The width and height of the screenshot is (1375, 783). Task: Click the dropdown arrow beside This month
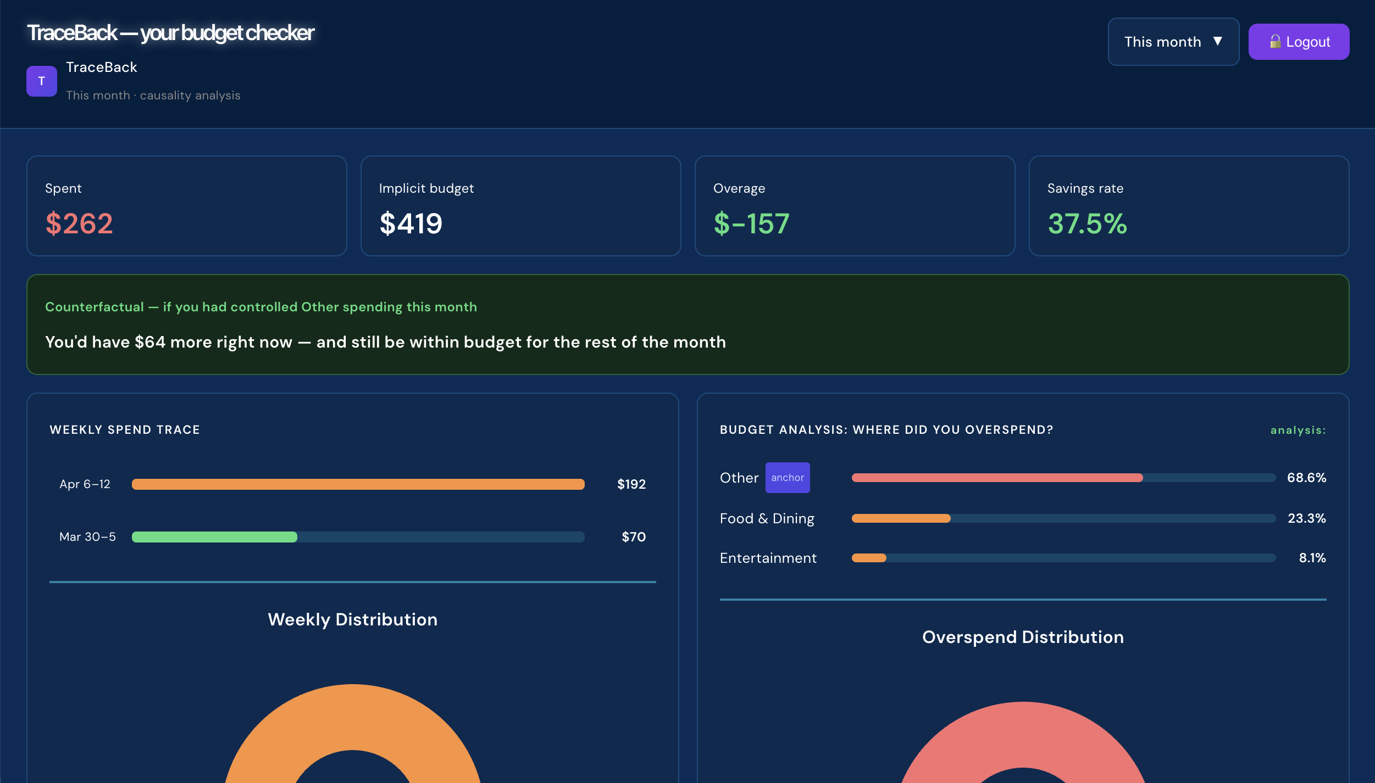pos(1218,42)
